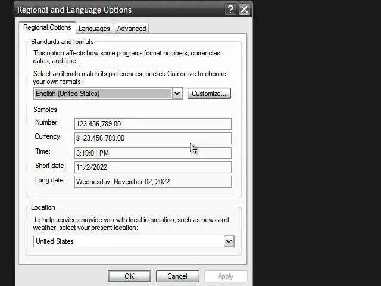Close the Regional and Language Options dialog
Viewport: 381px width, 286px height.
point(244,10)
